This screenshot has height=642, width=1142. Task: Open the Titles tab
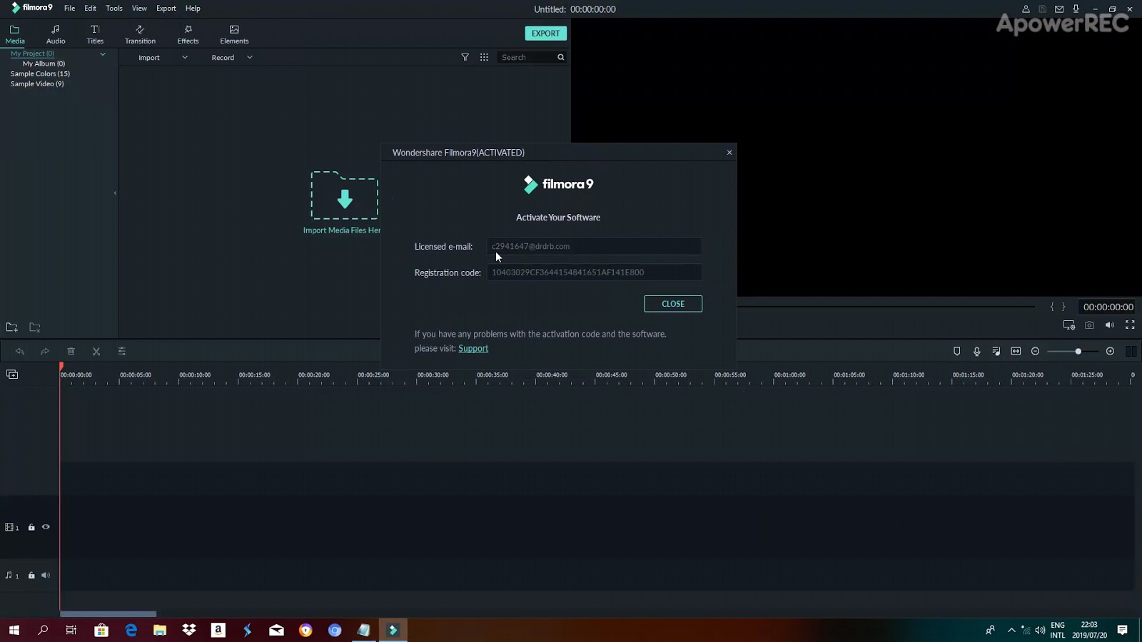pos(95,34)
